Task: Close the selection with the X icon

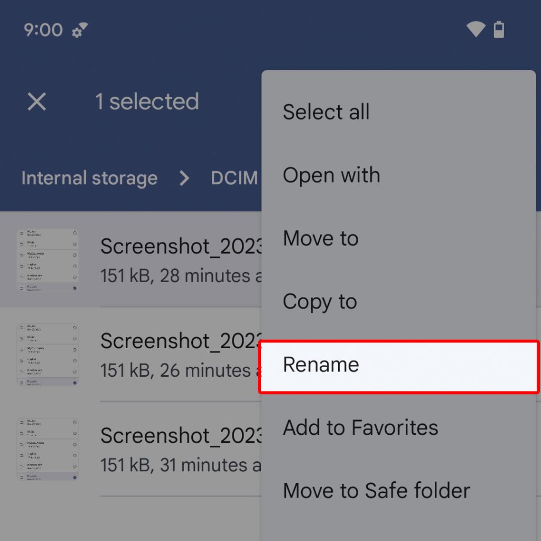Action: tap(37, 101)
